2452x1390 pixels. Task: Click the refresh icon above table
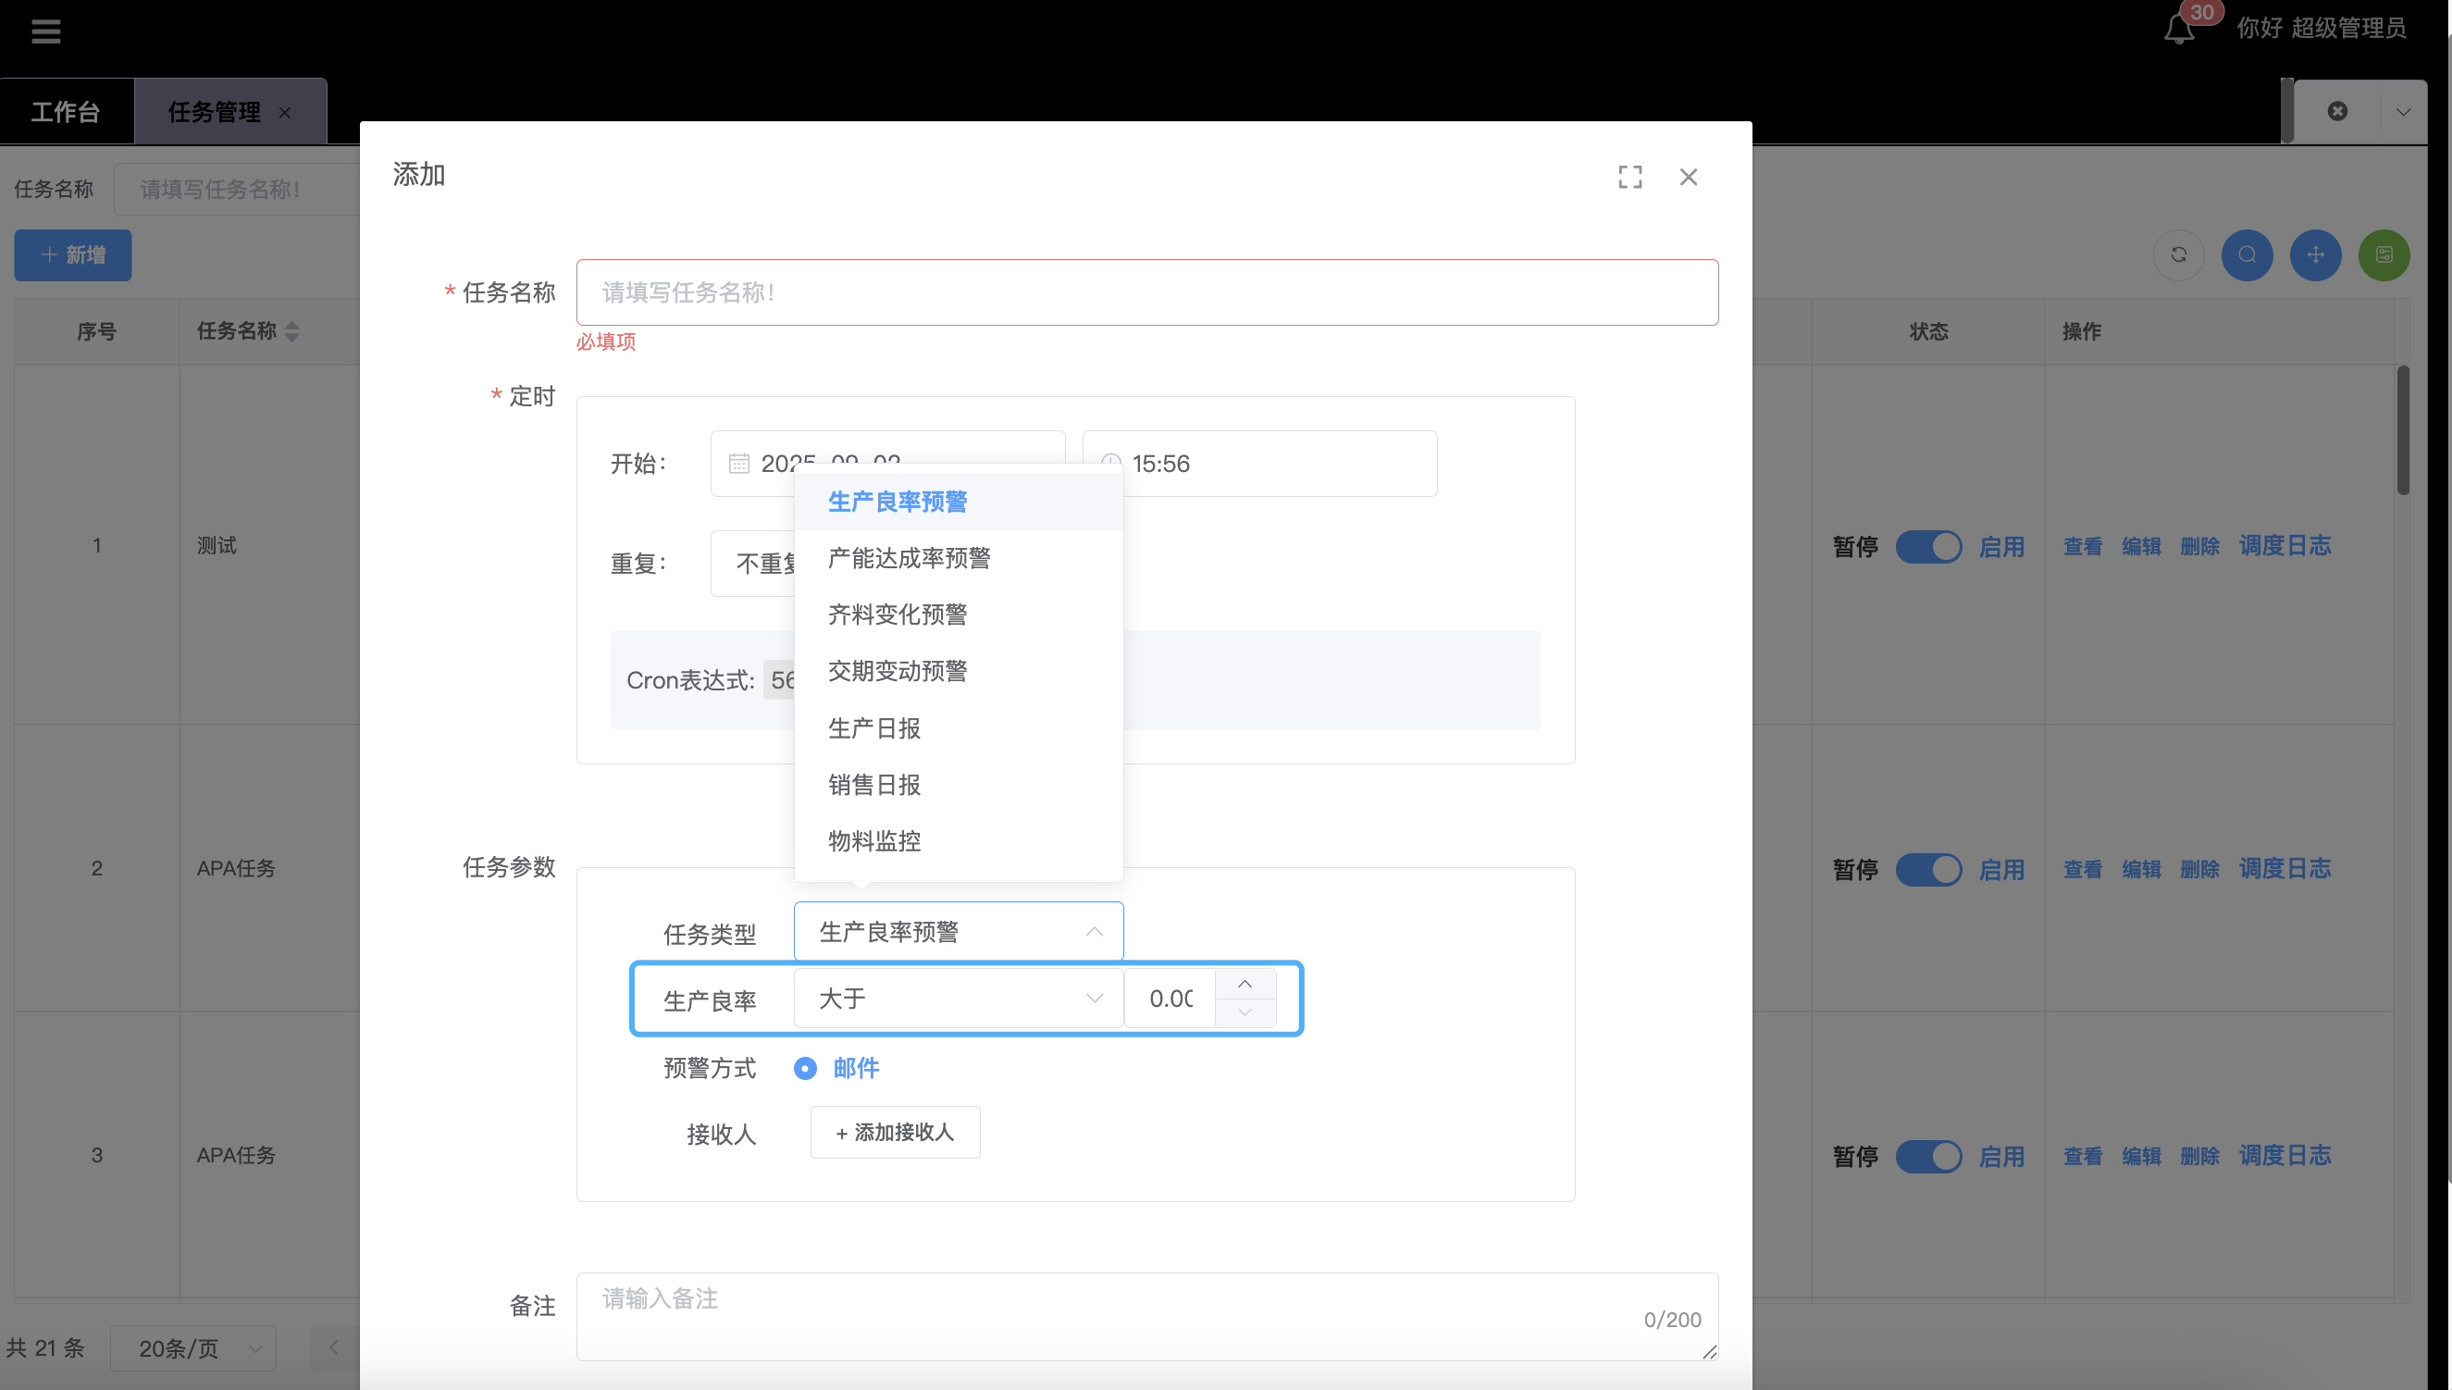click(2178, 254)
